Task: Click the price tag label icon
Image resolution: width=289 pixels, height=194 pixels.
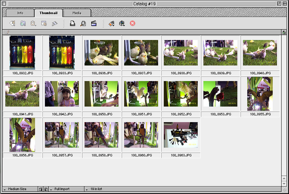Action: pos(111,23)
